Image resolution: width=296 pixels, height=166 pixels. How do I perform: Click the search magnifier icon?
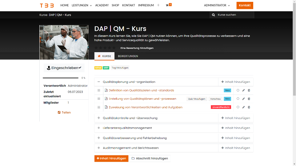coord(213,15)
